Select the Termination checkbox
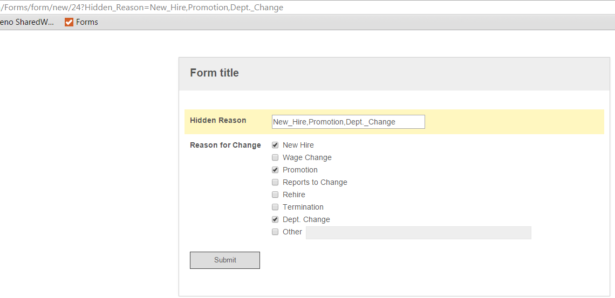This screenshot has width=615, height=298. (x=275, y=207)
